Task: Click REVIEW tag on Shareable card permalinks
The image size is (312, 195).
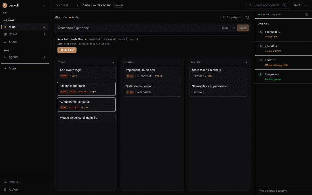Action: [x=198, y=92]
